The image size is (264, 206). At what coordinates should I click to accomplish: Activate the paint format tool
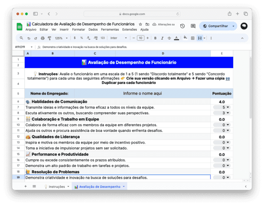[49, 38]
